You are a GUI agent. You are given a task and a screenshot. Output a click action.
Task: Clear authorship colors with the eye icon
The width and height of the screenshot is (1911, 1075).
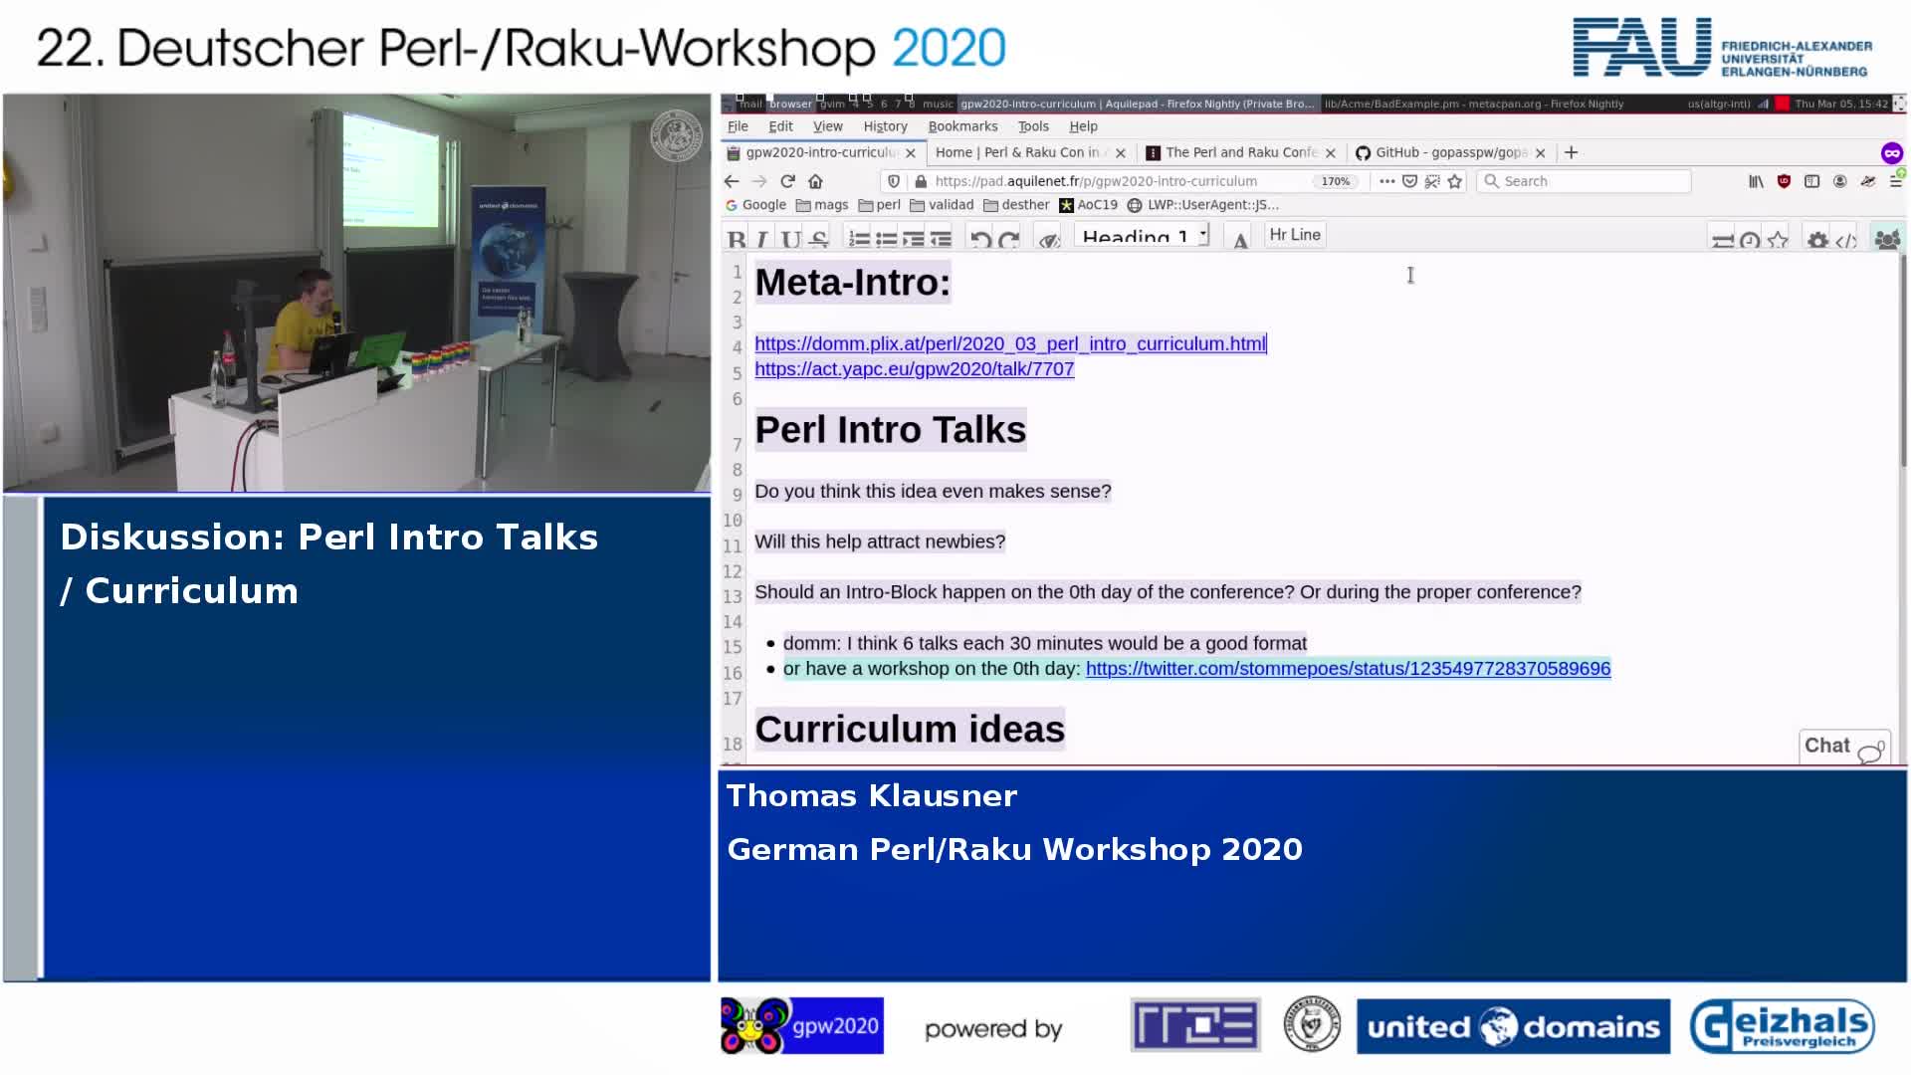(x=1048, y=239)
